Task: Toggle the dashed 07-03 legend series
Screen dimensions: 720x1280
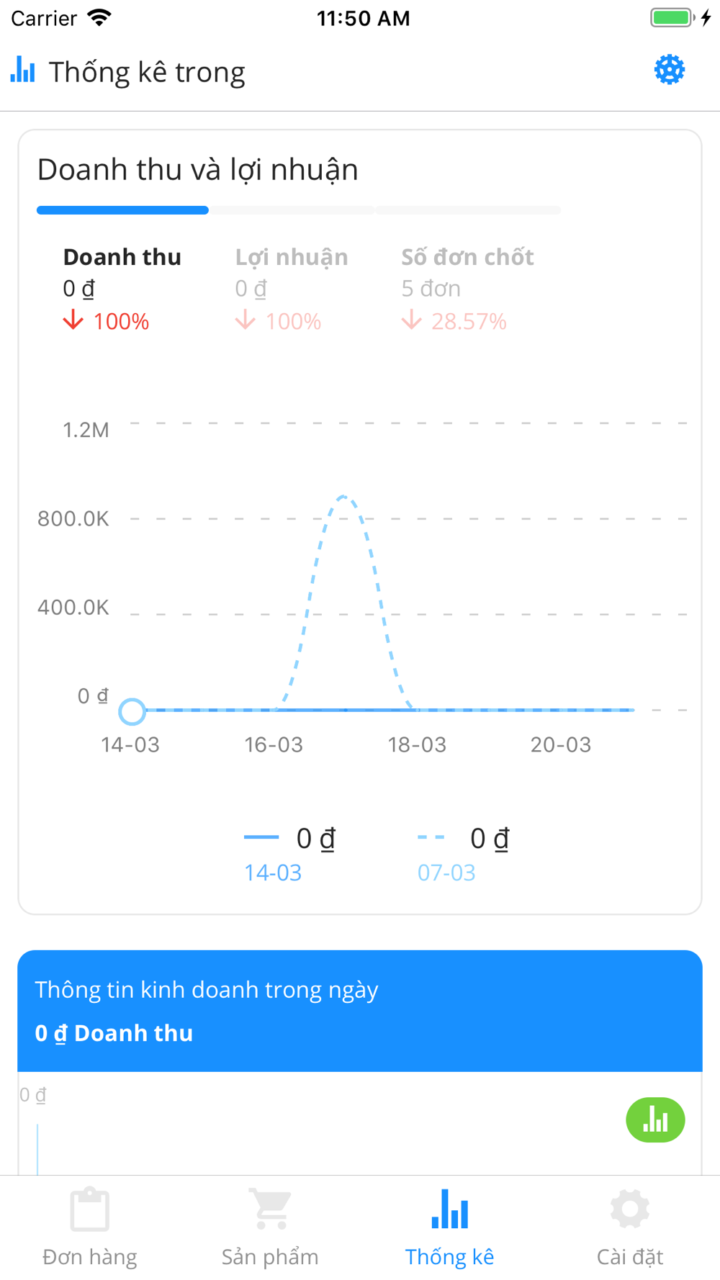Action: click(x=464, y=853)
